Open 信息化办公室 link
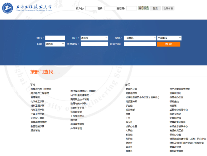This screenshot has height=156, width=207. 177,97
